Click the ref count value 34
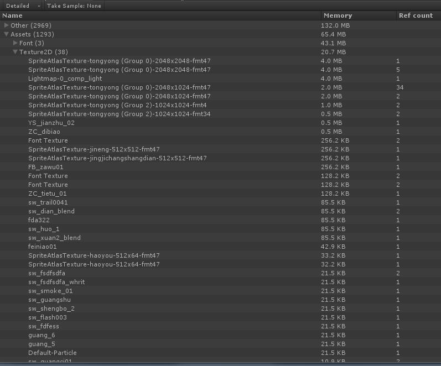441x366 pixels. (400, 87)
